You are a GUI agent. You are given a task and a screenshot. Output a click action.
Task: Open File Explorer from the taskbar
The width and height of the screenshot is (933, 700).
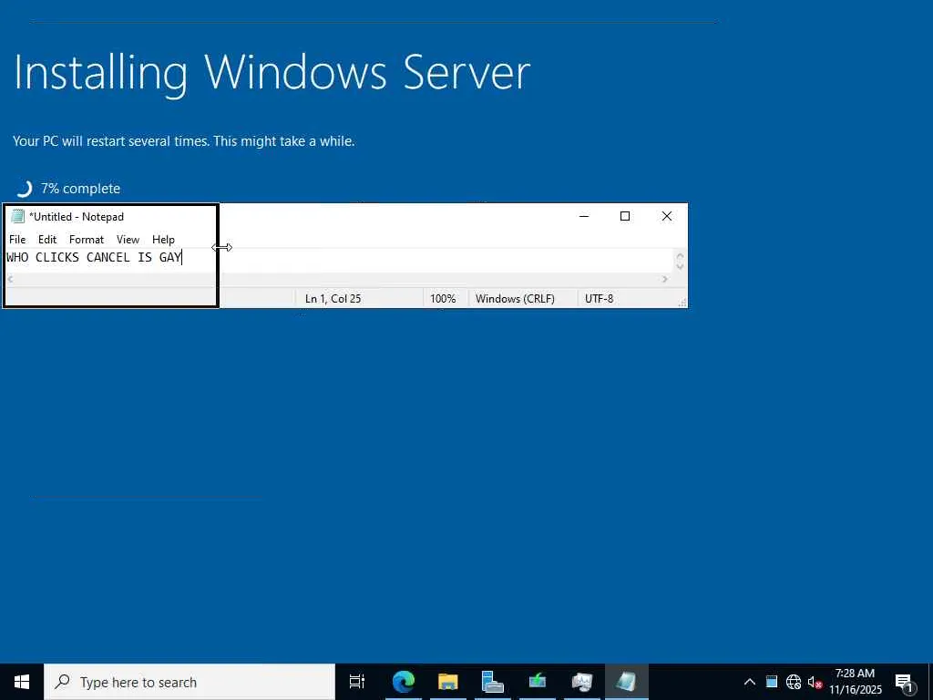pos(448,682)
